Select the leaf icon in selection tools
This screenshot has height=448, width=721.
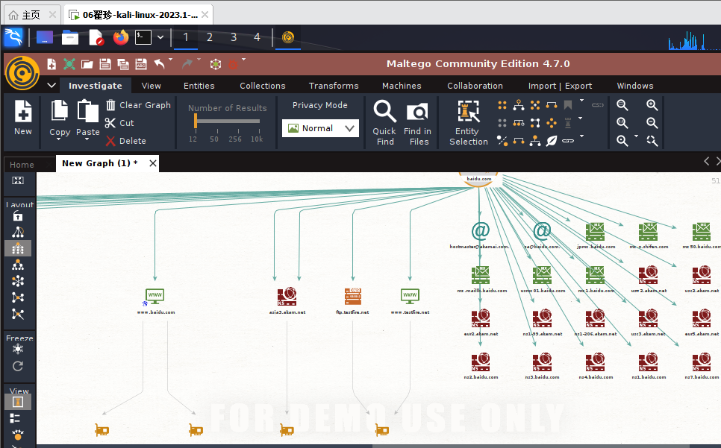(552, 141)
